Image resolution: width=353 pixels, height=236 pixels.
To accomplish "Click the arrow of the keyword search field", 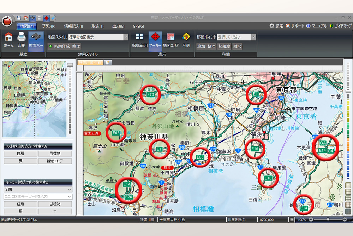I will (70, 197).
